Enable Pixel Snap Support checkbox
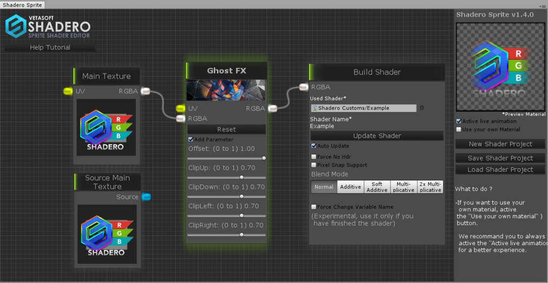 coord(314,165)
